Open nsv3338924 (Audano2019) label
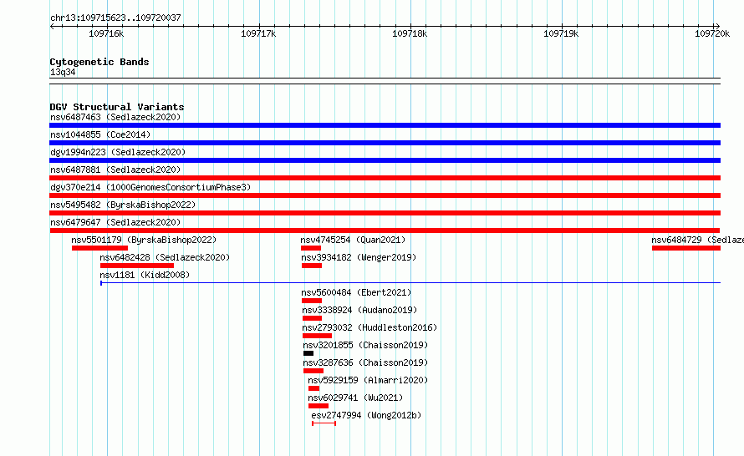 (x=359, y=310)
